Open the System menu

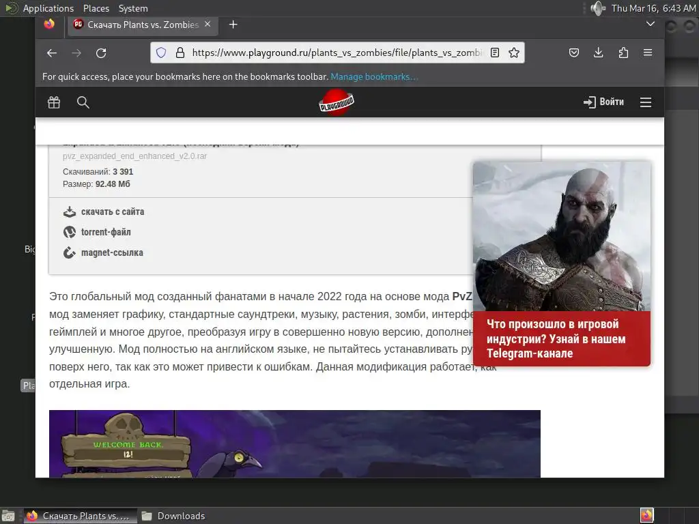tap(133, 8)
